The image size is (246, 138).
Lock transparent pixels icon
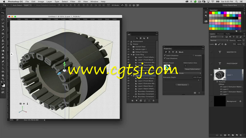216,44
